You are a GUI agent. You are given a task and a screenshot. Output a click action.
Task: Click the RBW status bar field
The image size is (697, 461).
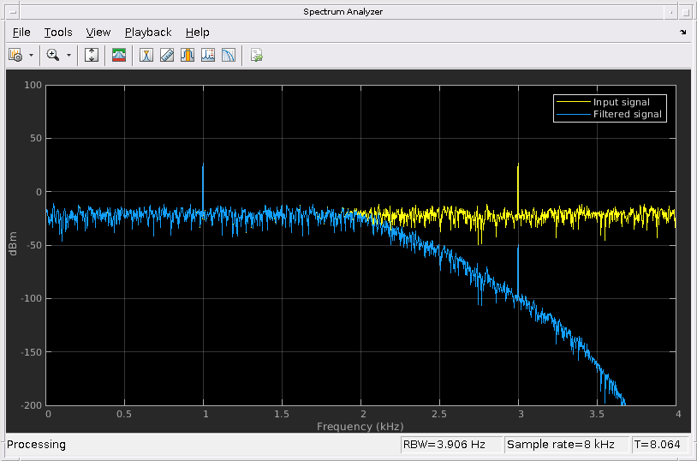point(450,445)
